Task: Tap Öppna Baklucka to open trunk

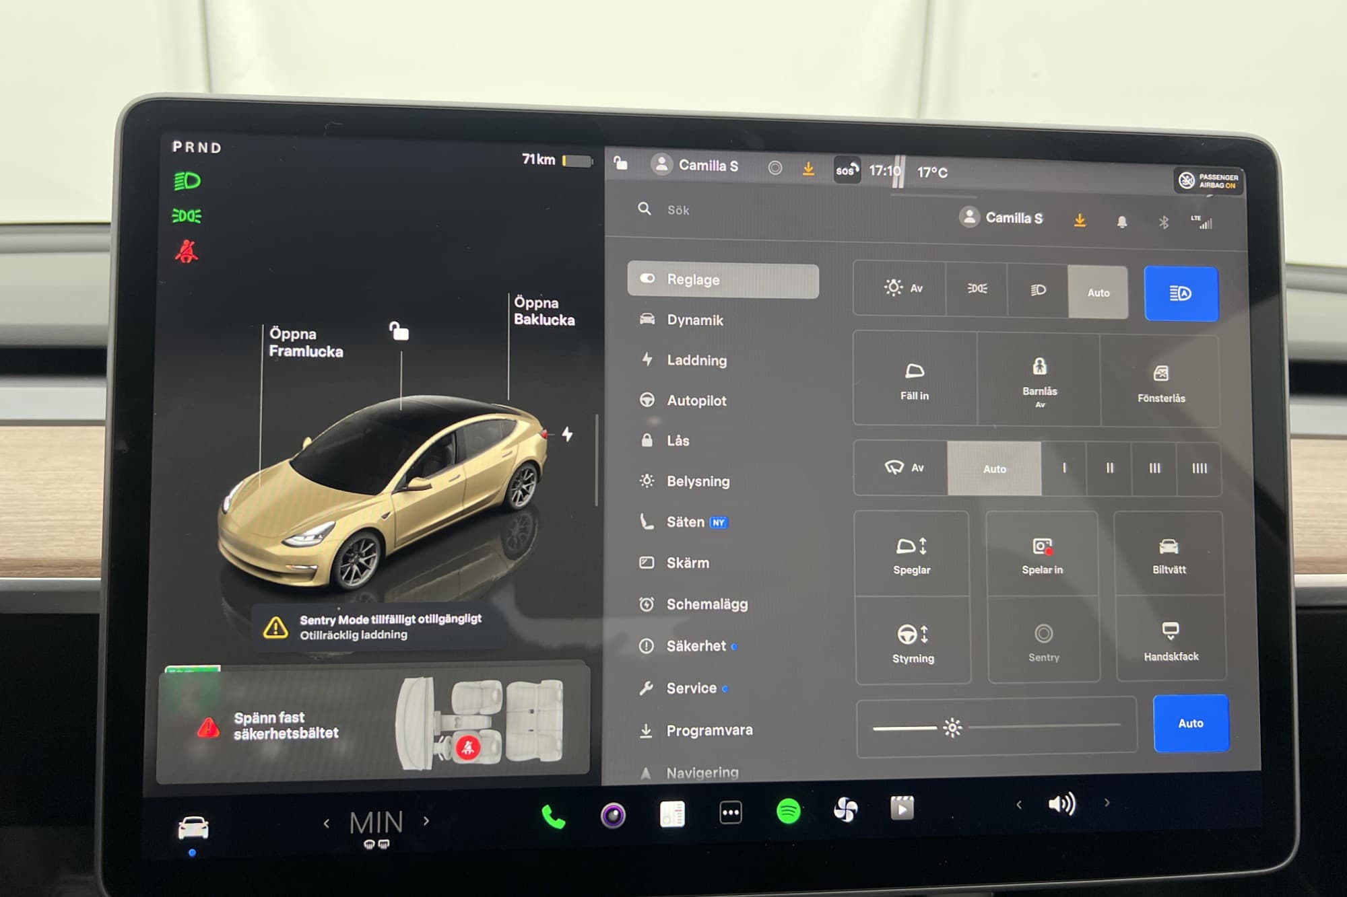Action: coord(544,311)
